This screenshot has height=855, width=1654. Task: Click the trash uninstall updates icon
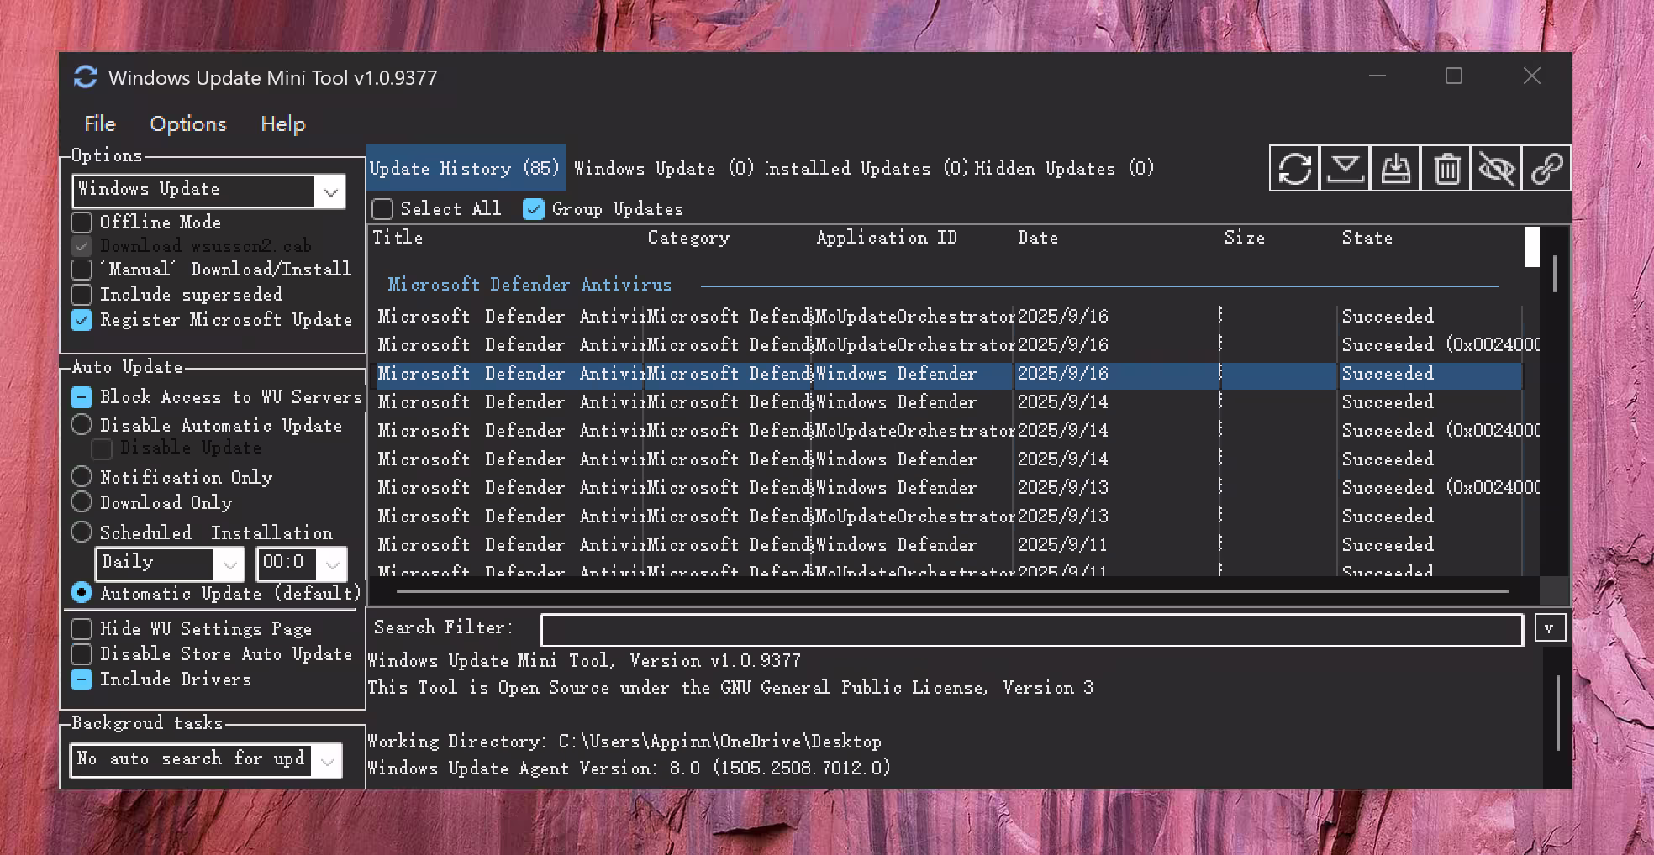click(x=1445, y=168)
